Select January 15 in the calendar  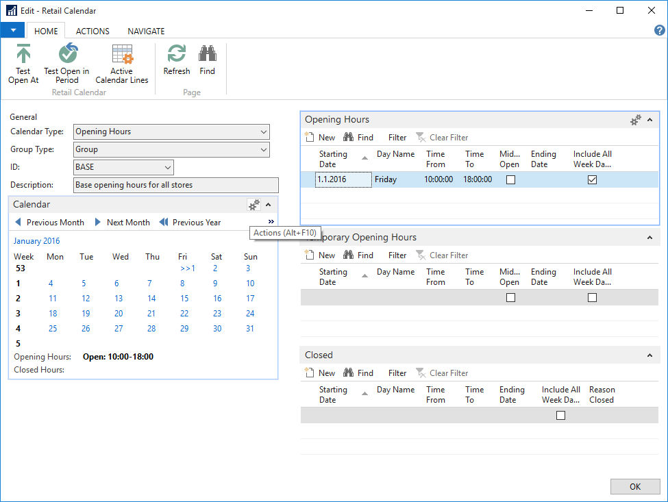pyautogui.click(x=184, y=299)
